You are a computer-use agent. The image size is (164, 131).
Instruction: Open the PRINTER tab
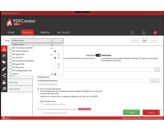(45, 32)
